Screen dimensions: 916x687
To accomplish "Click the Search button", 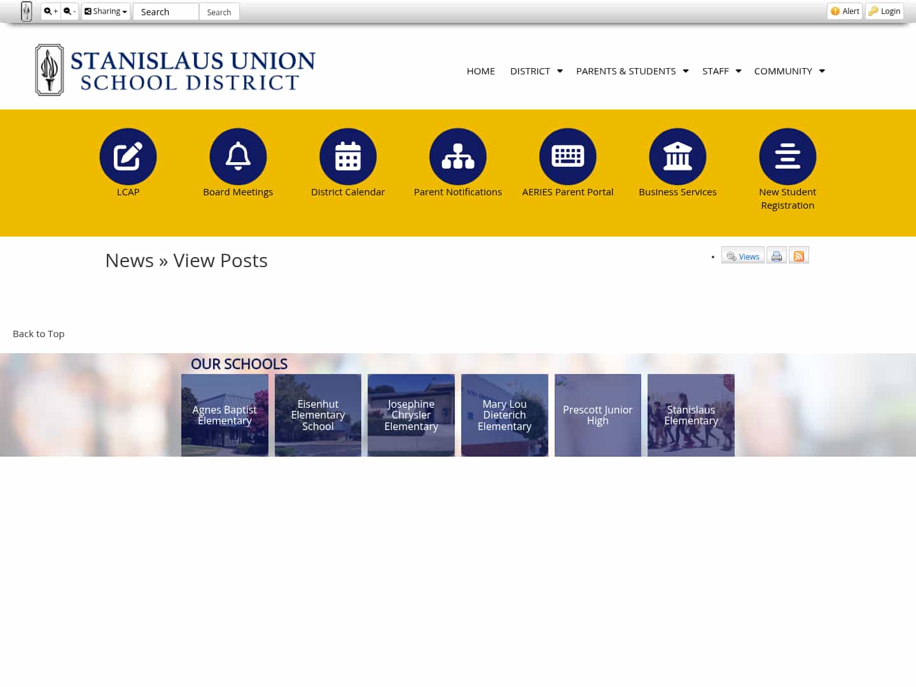I will pyautogui.click(x=219, y=11).
